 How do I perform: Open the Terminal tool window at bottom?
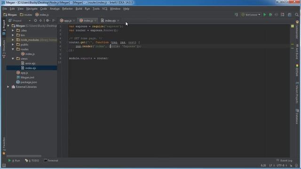coord(51,161)
